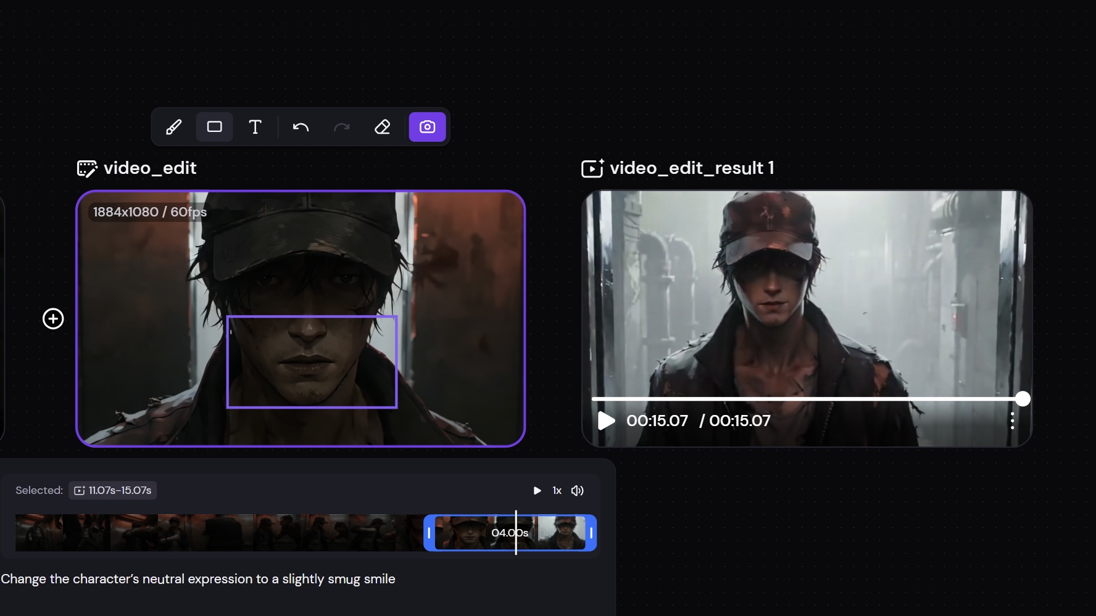
Task: Click the video_edit node icon
Action: (87, 168)
